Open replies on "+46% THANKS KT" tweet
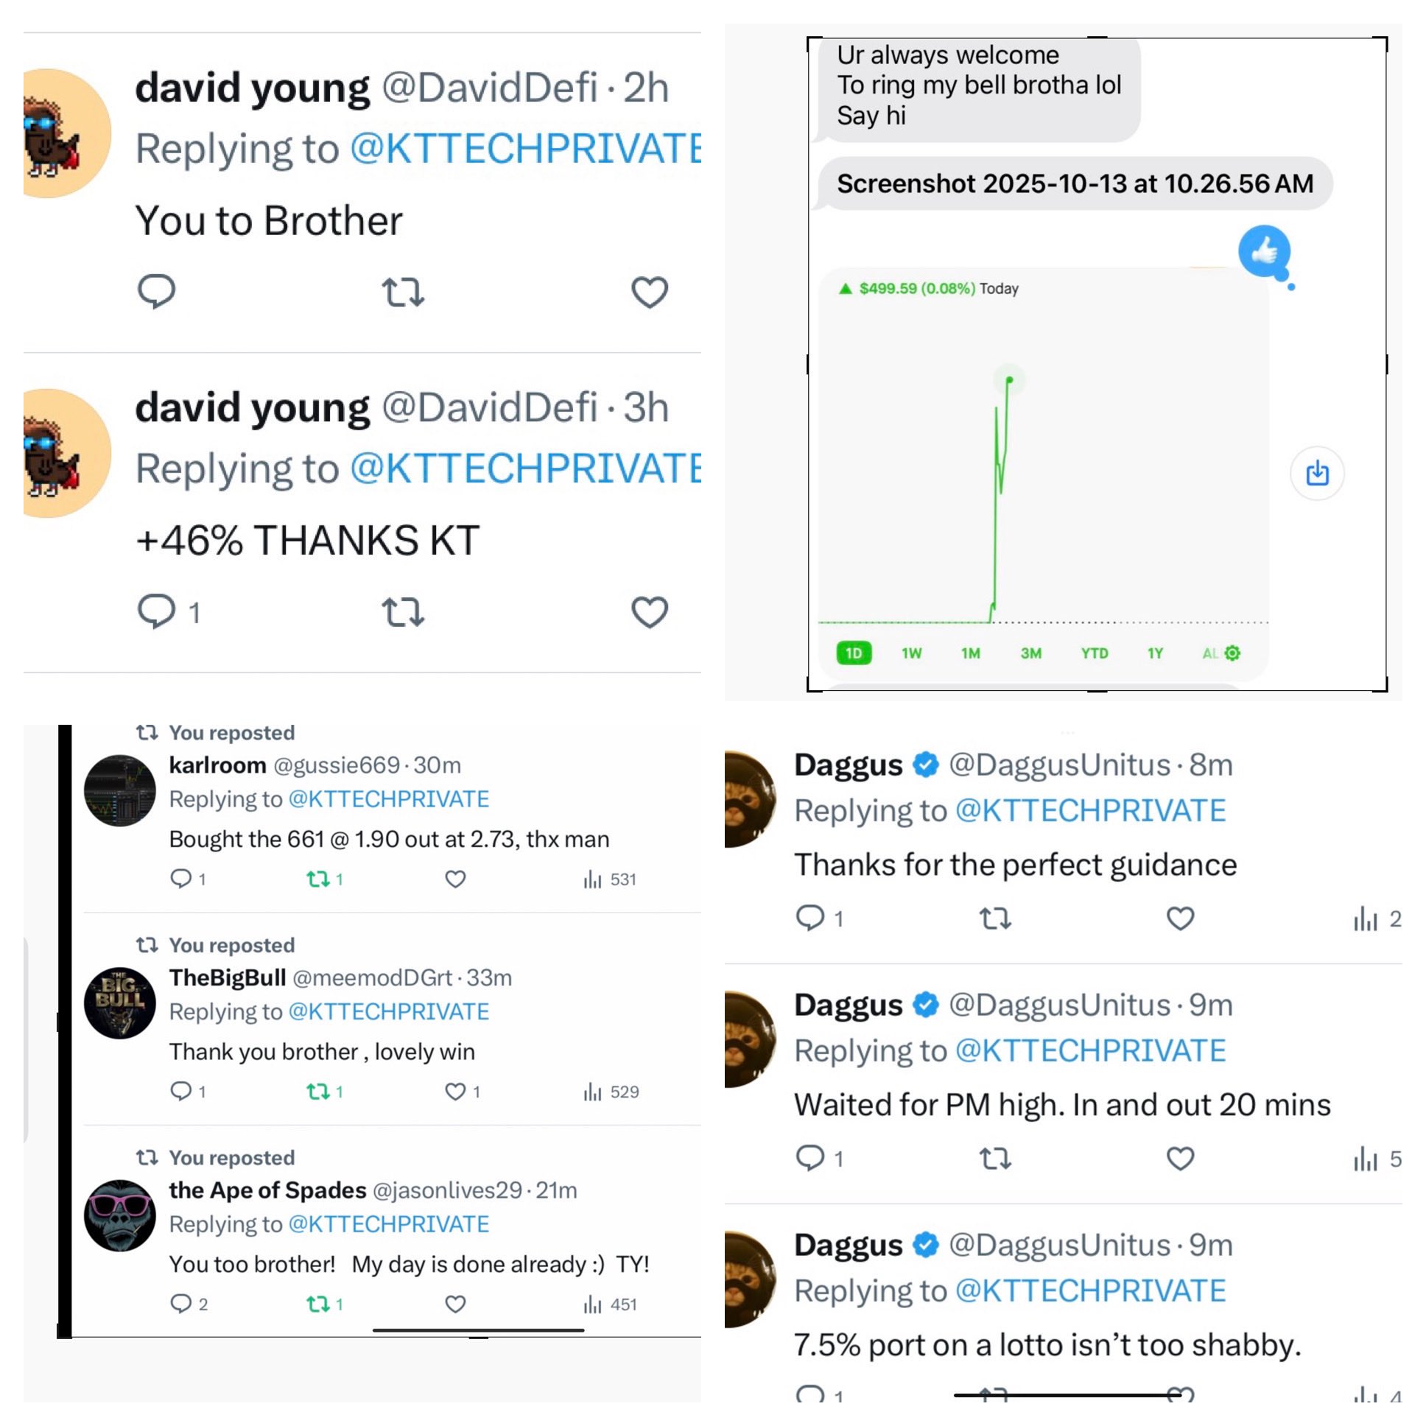This screenshot has height=1426, width=1426. pos(156,612)
